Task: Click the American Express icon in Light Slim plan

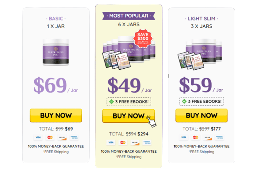Action: pyautogui.click(x=220, y=137)
